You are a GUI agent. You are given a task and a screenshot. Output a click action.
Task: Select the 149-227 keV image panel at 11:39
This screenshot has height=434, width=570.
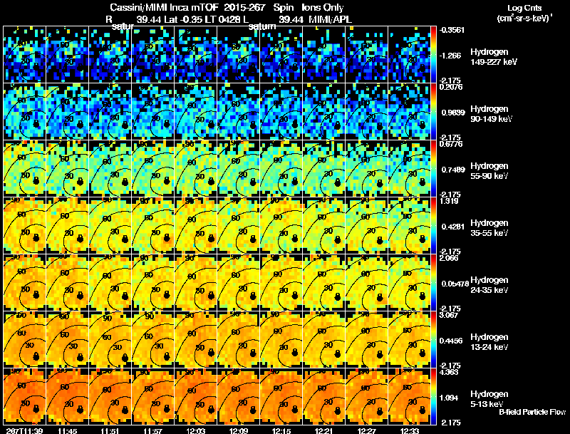25,55
